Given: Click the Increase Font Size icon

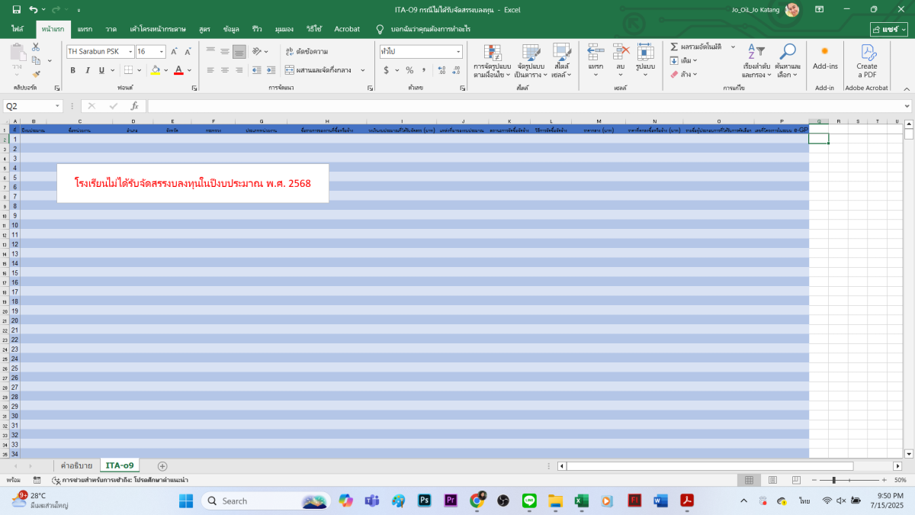Looking at the screenshot, I should [174, 52].
